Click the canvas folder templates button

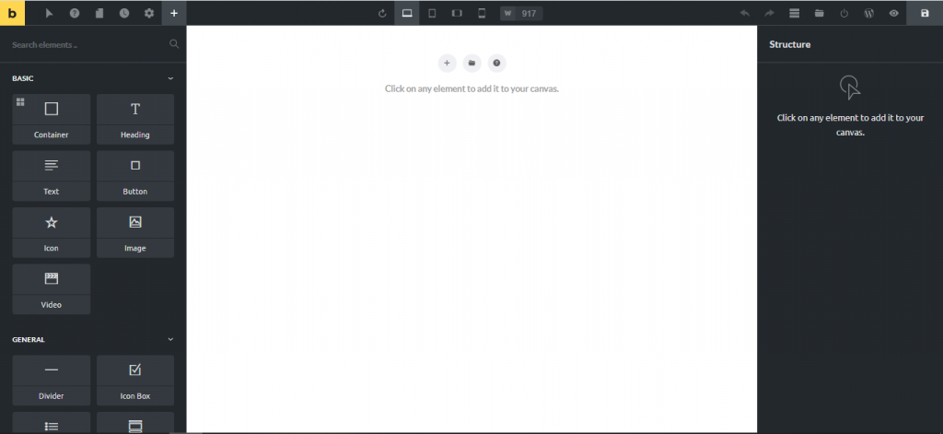click(x=472, y=63)
